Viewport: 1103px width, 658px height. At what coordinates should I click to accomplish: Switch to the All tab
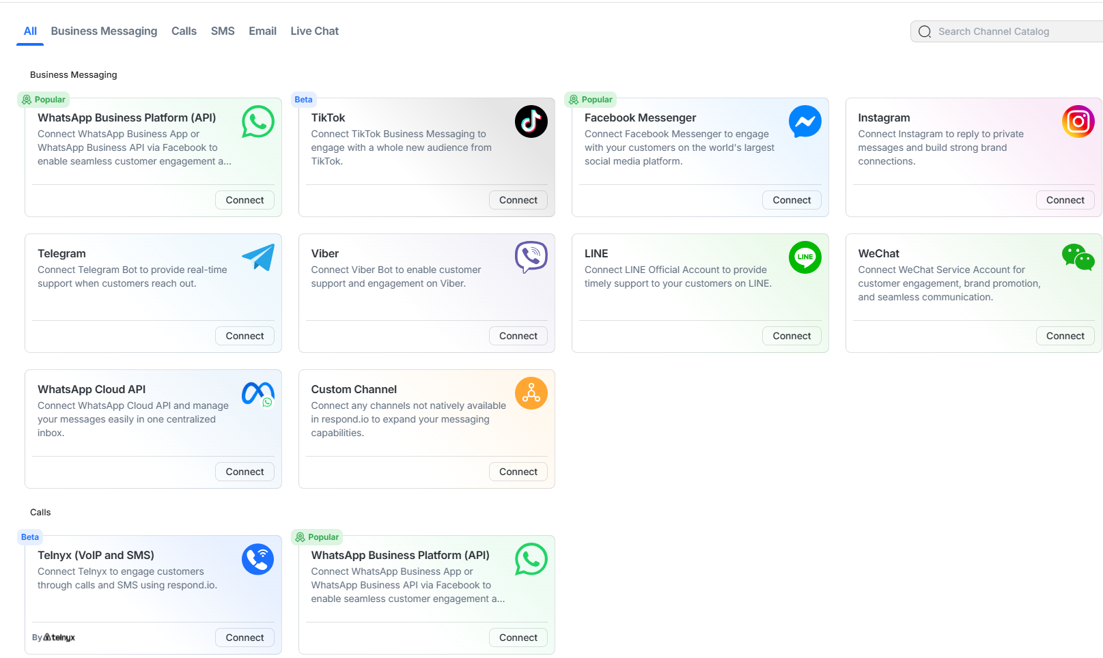[30, 31]
